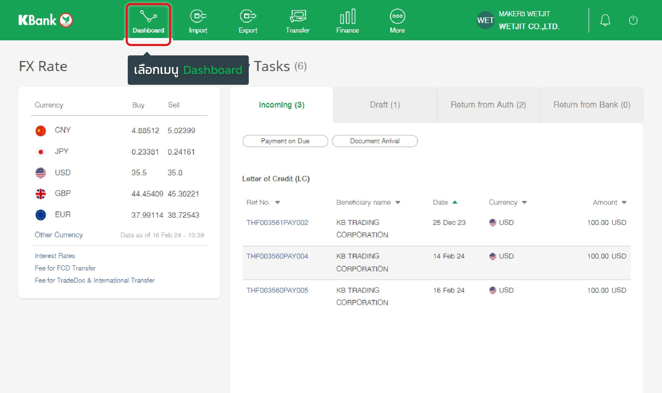The height and width of the screenshot is (393, 662).
Task: Switch to Return from Auth (2) tab
Action: tap(488, 105)
